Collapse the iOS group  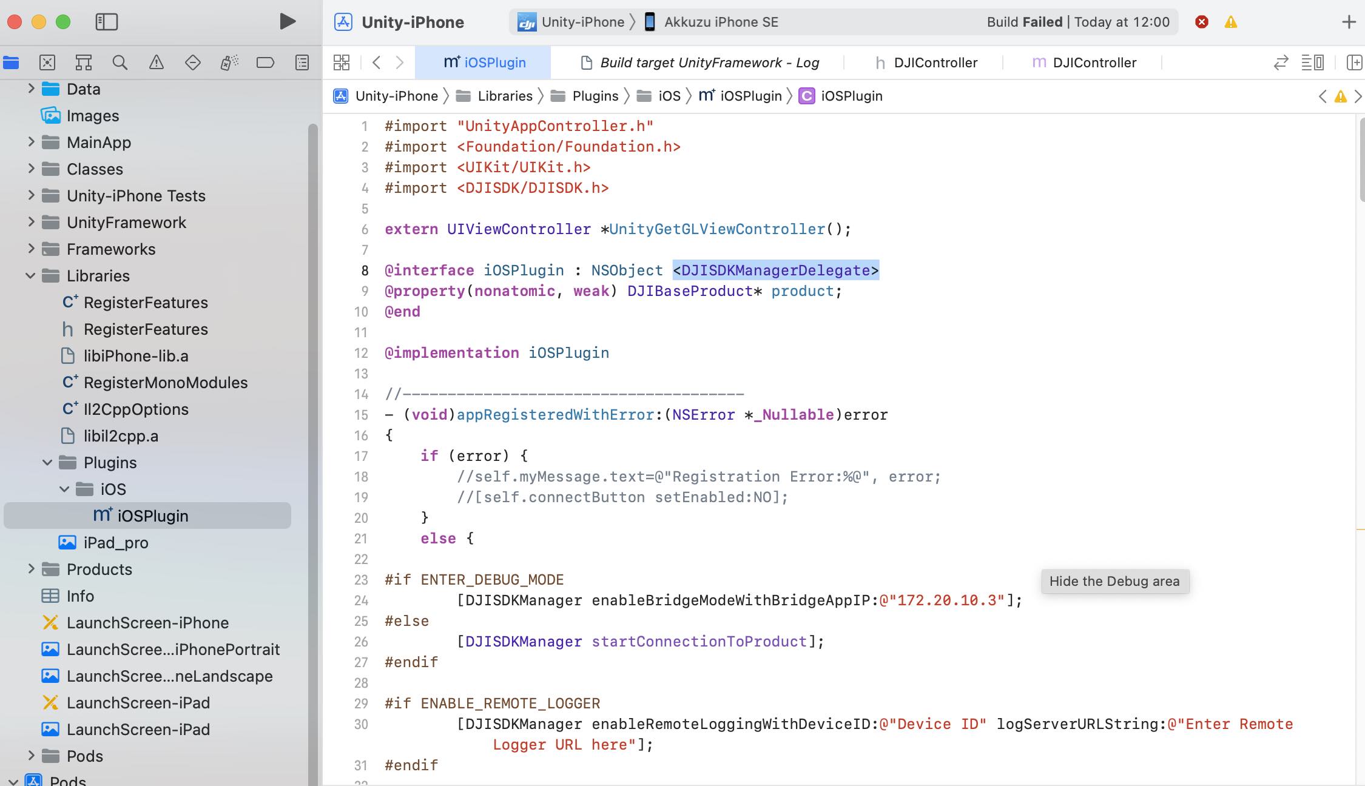(64, 489)
